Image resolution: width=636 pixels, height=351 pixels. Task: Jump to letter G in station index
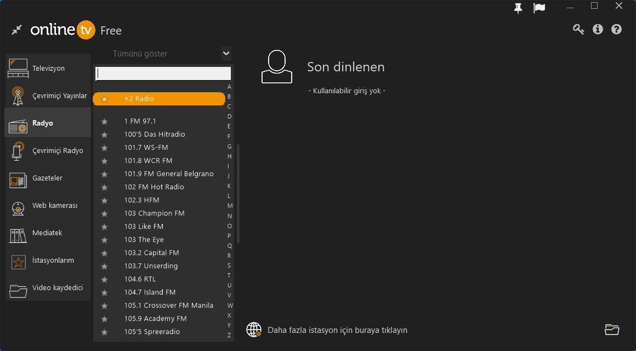pyautogui.click(x=229, y=146)
